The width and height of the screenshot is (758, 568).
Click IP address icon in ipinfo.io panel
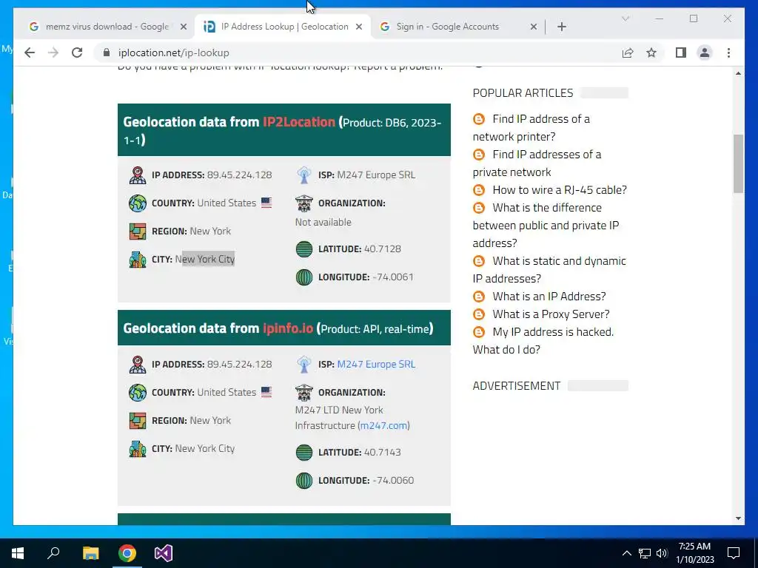point(138,364)
